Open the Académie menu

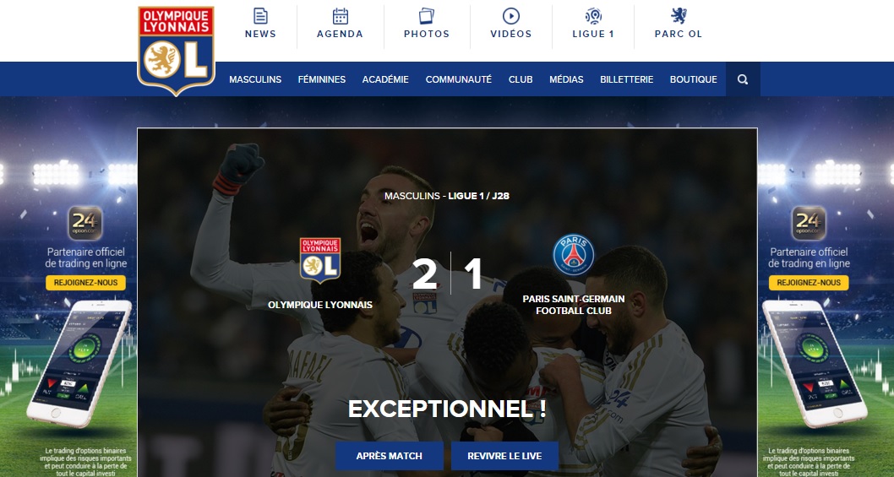tap(385, 79)
